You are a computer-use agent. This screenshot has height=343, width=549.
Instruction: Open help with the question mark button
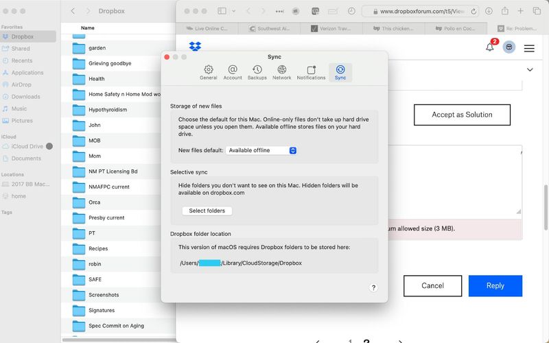[373, 287]
